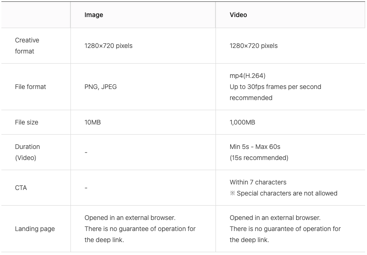Select the CTA row label
Screen dimensions: 367x255
pyautogui.click(x=21, y=188)
